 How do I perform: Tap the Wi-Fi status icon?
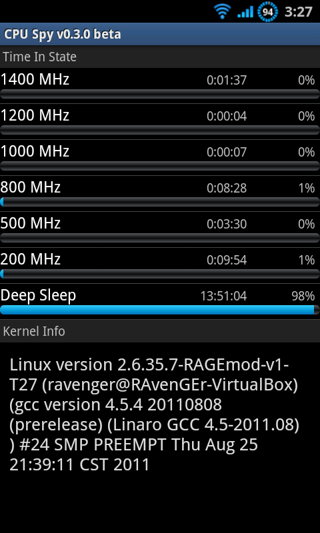pyautogui.click(x=222, y=12)
